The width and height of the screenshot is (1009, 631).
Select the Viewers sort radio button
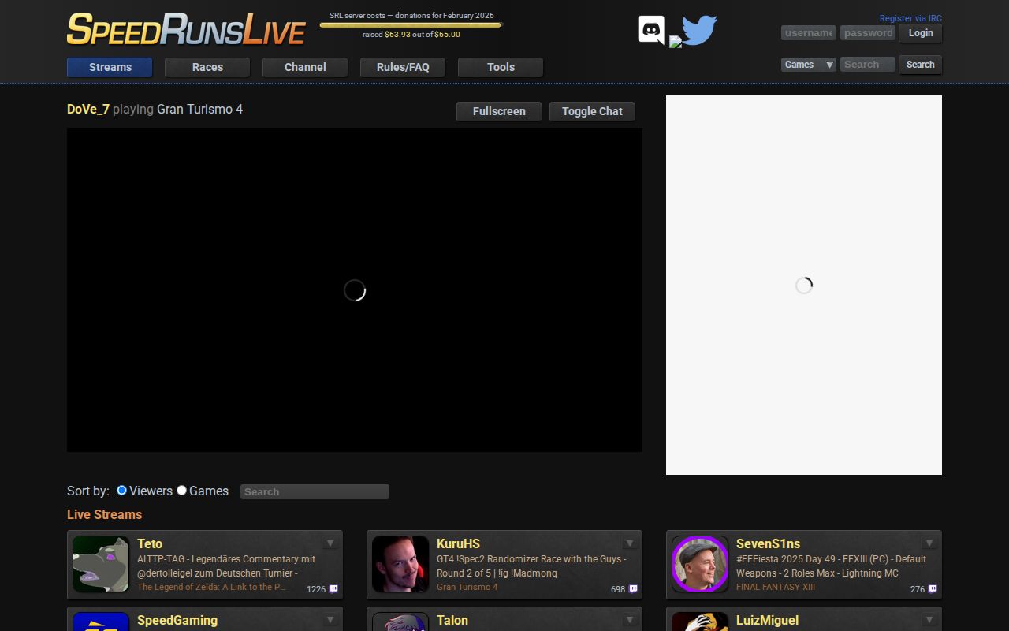121,490
